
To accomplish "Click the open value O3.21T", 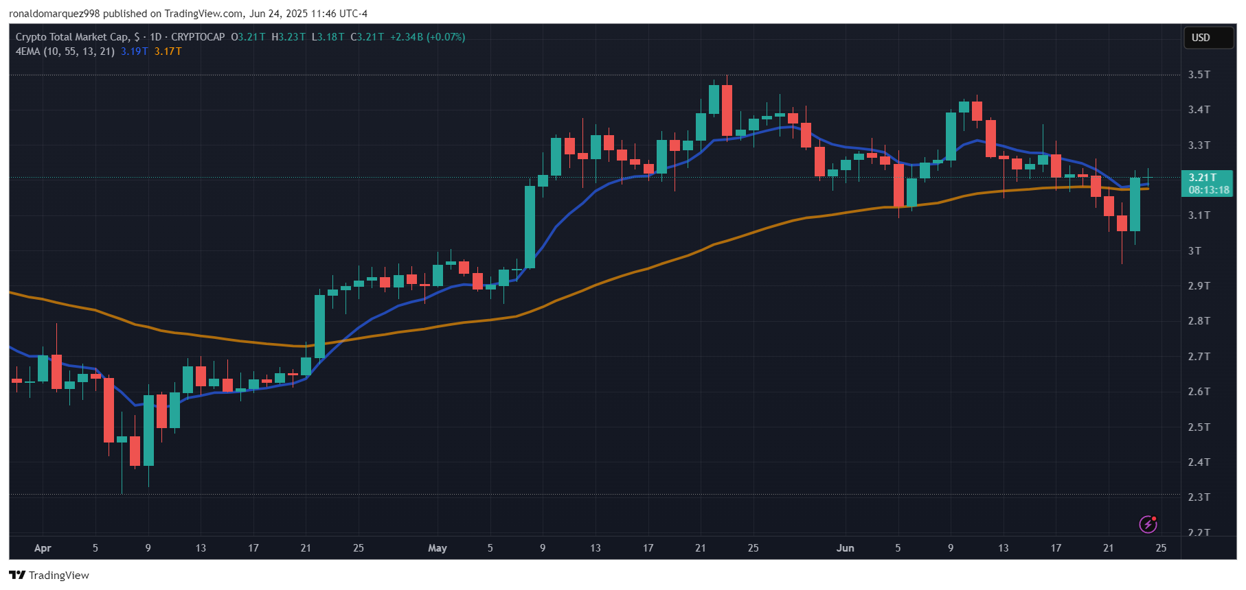I will (248, 37).
